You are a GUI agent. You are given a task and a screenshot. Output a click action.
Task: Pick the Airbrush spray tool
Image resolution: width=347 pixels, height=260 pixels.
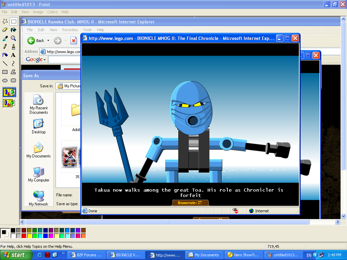pos(5,55)
